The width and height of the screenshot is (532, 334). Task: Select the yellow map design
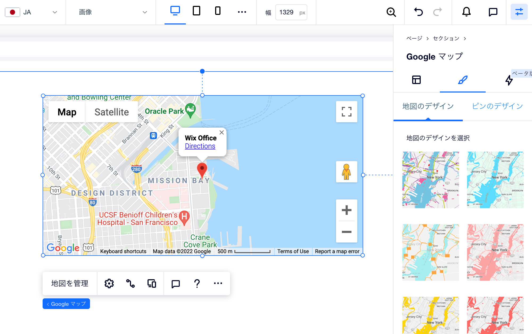pyautogui.click(x=431, y=315)
